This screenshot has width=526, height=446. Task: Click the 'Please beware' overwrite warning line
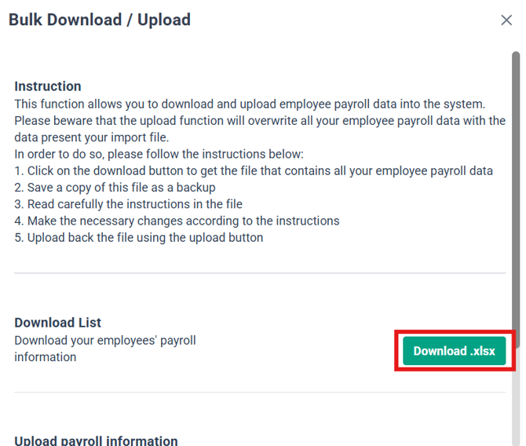[x=260, y=121]
